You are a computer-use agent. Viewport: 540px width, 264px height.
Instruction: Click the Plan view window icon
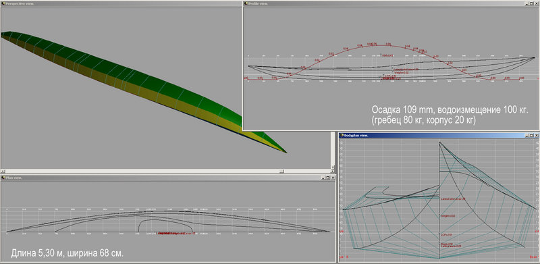(3, 178)
